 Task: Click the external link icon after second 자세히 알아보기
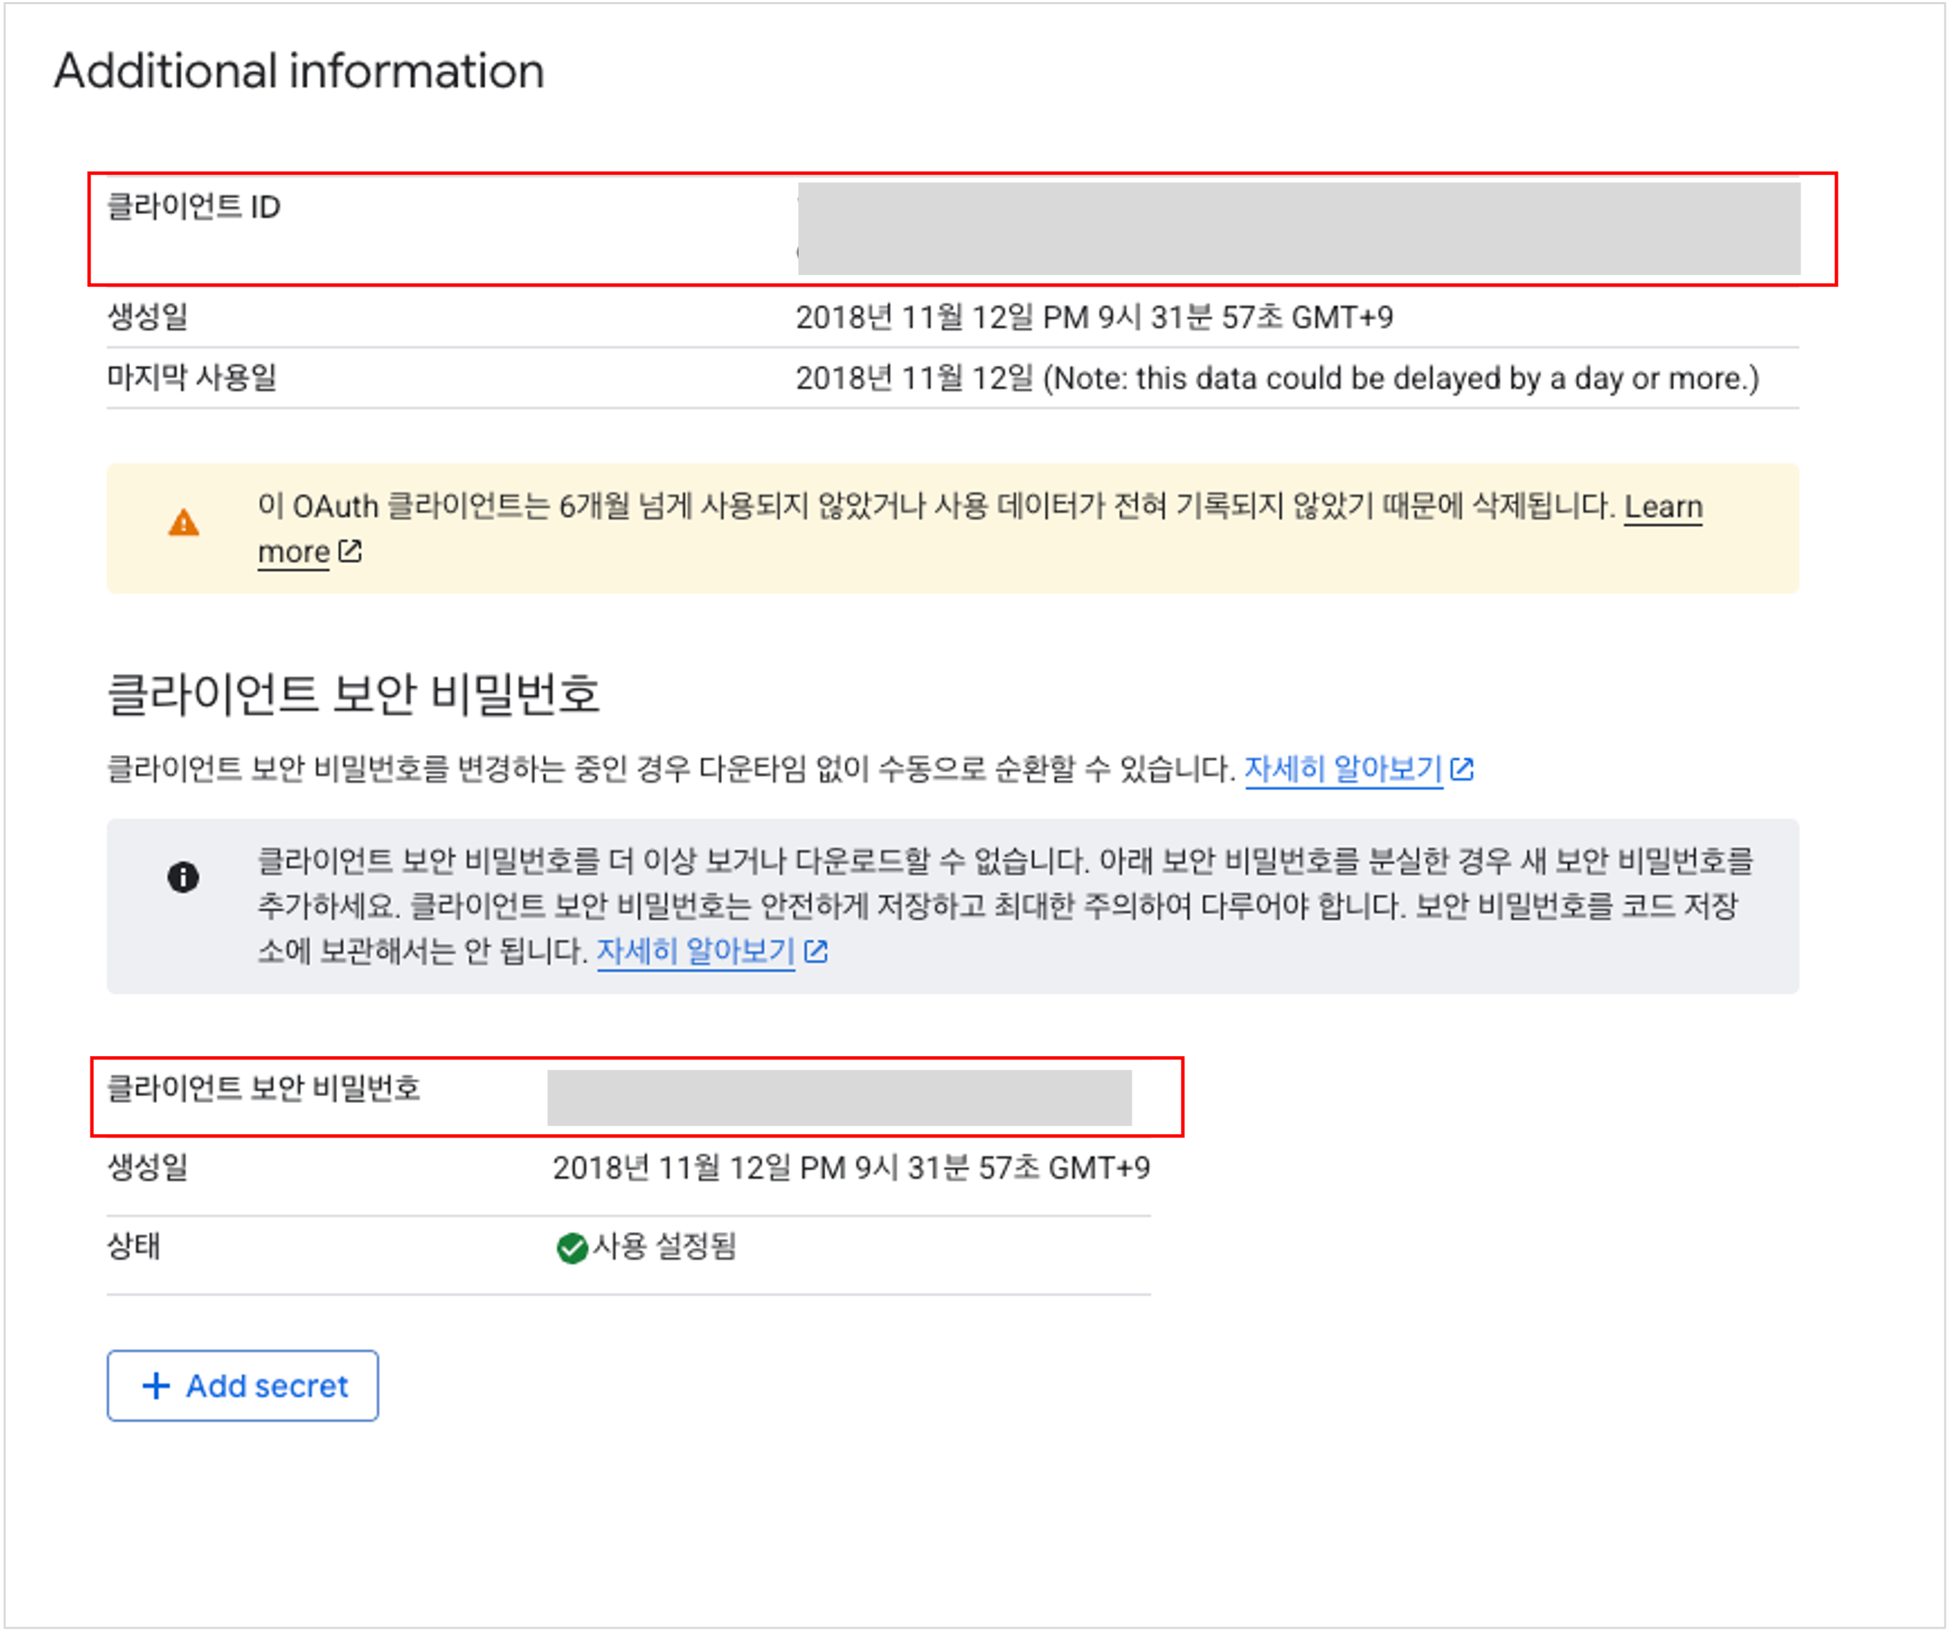coord(816,951)
